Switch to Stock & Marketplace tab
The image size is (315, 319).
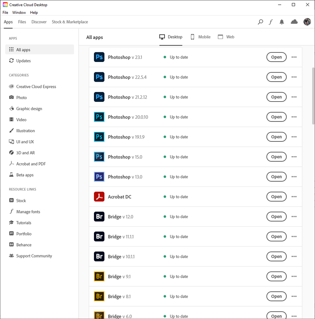(70, 22)
